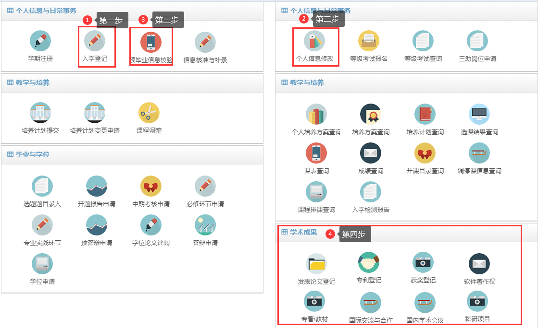Viewport: 538px width, 328px height.
Task: Select the 发表论文登记 folder icon
Action: [316, 264]
